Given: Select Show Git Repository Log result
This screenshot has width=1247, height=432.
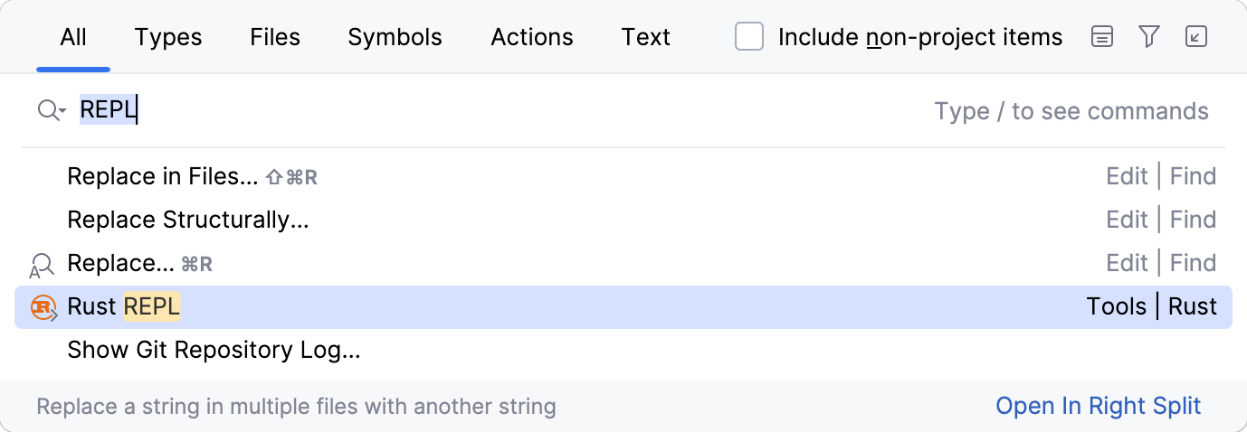Looking at the screenshot, I should (x=214, y=350).
